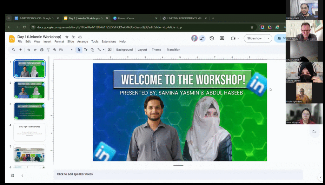This screenshot has height=185, width=325.
Task: Open the Arrange menu
Action: 83,42
